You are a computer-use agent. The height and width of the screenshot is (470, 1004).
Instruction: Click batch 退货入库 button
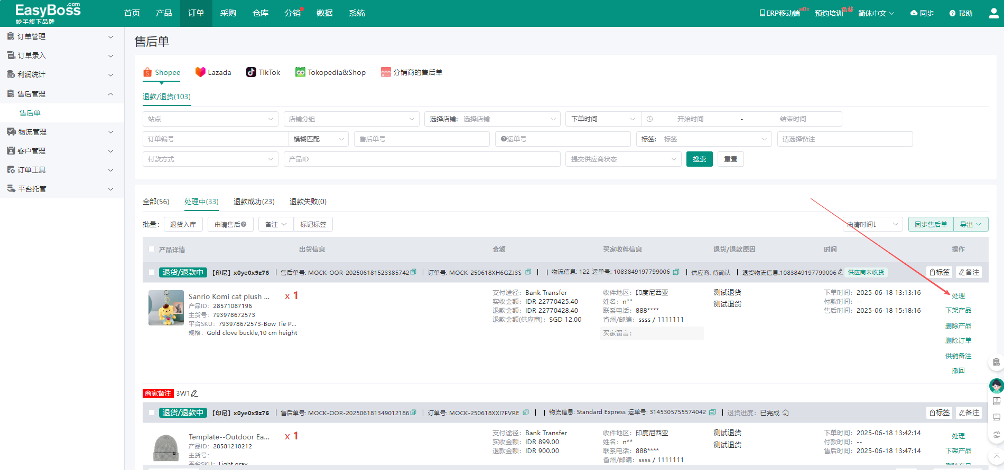click(x=183, y=224)
